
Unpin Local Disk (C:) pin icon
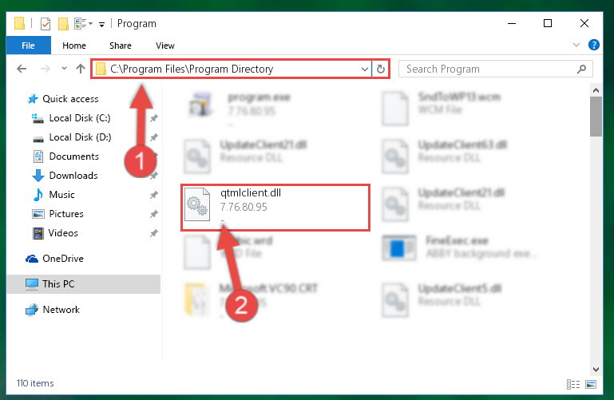click(x=154, y=118)
